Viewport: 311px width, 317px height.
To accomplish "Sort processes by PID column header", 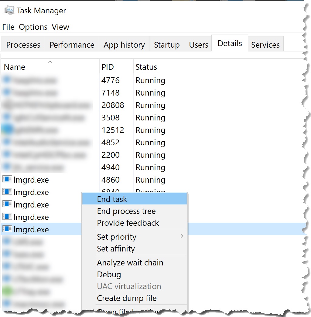I will (108, 67).
